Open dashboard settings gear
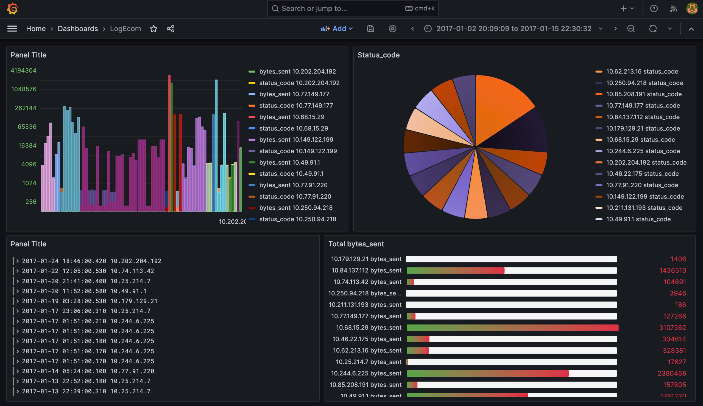 tap(392, 29)
